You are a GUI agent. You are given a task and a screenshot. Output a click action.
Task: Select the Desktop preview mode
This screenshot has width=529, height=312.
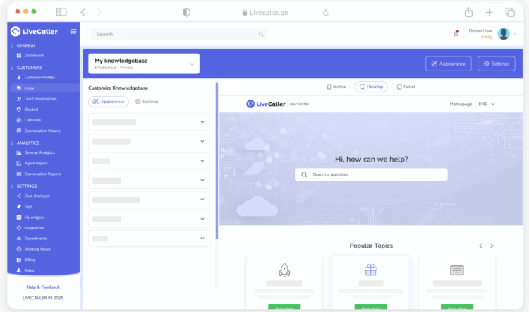pyautogui.click(x=371, y=87)
